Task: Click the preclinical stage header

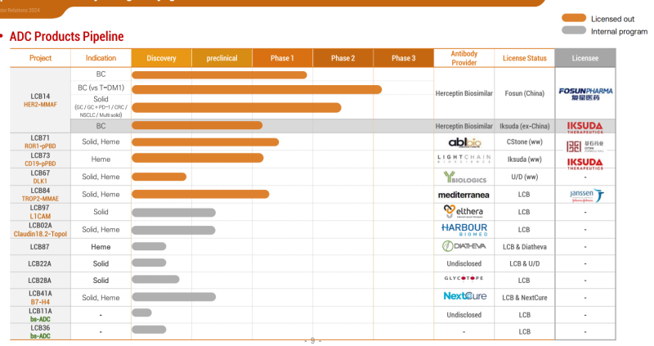Action: pyautogui.click(x=222, y=58)
